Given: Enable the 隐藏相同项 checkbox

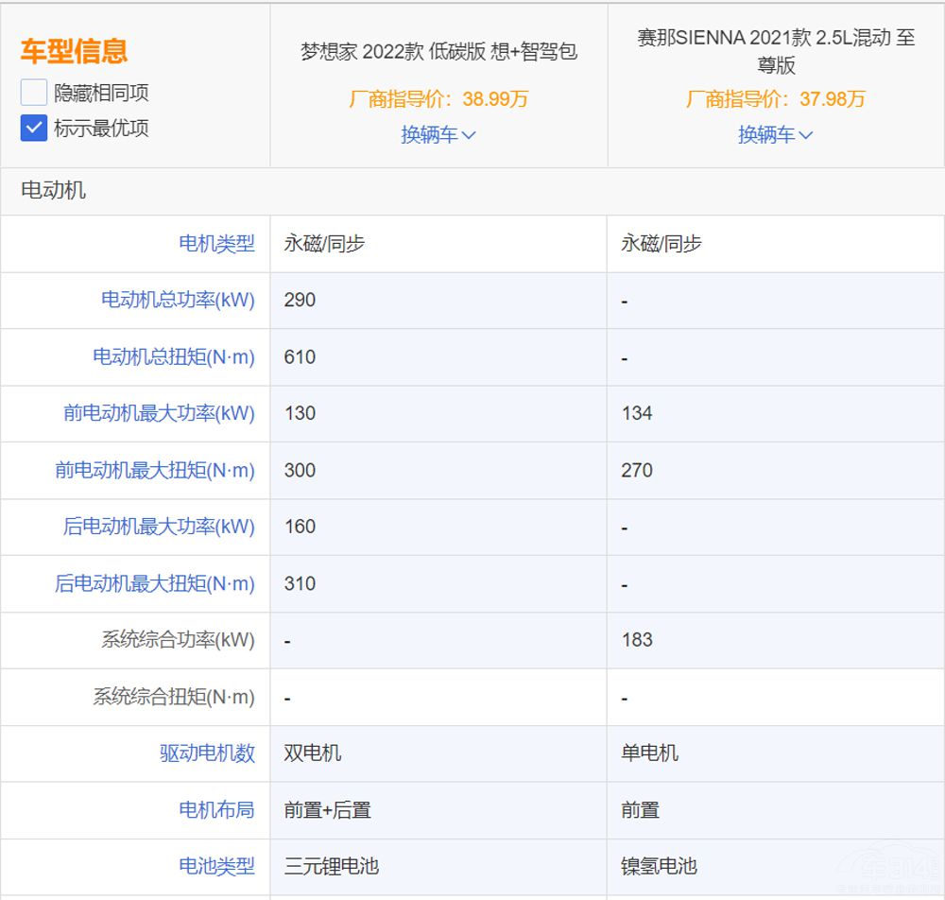Looking at the screenshot, I should pyautogui.click(x=34, y=93).
